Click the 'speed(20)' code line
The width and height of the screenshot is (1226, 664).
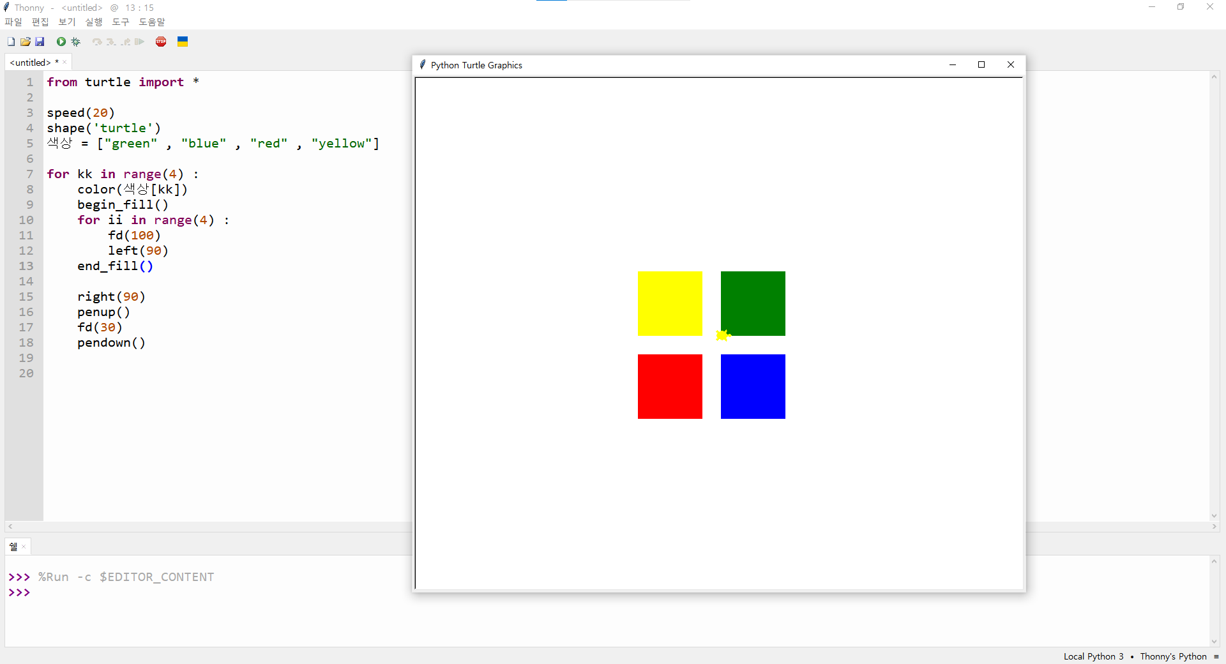80,112
